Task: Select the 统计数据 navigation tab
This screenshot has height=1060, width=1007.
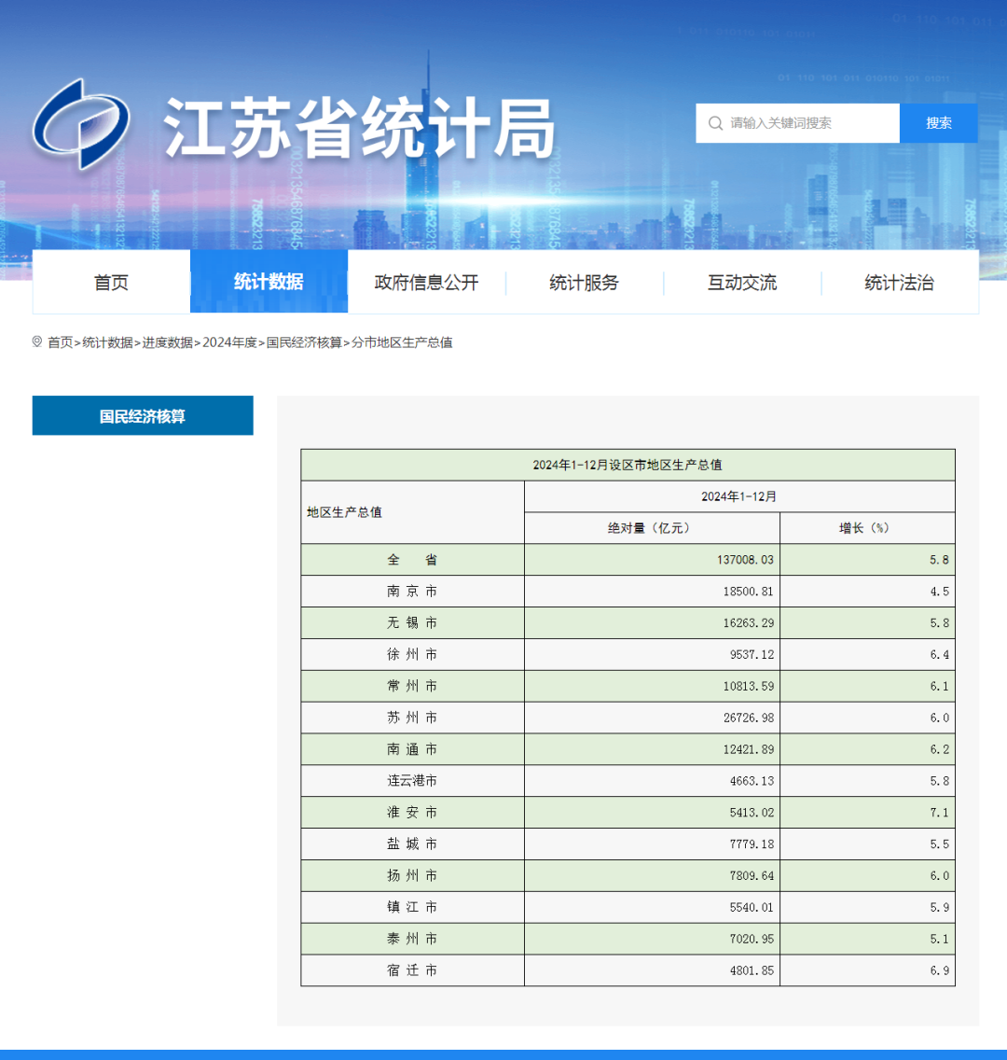Action: tap(269, 282)
